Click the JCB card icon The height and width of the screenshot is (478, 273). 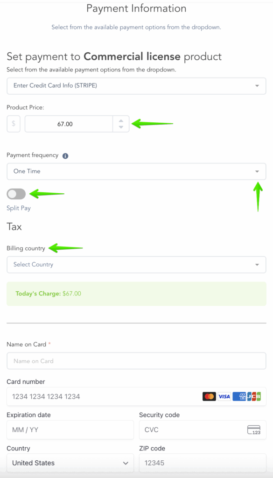tap(254, 396)
